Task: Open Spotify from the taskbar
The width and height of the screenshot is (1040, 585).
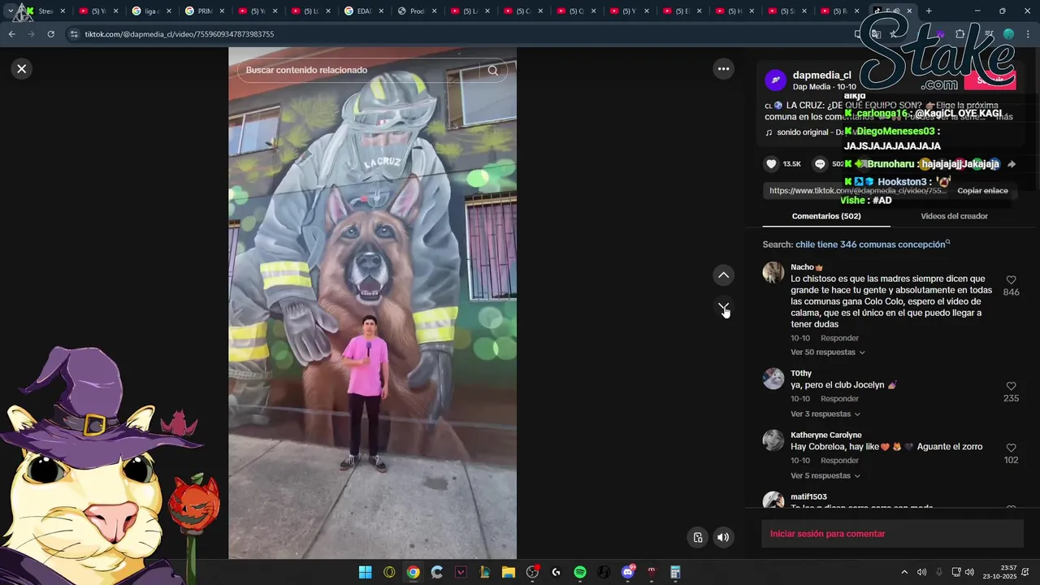Action: point(579,572)
